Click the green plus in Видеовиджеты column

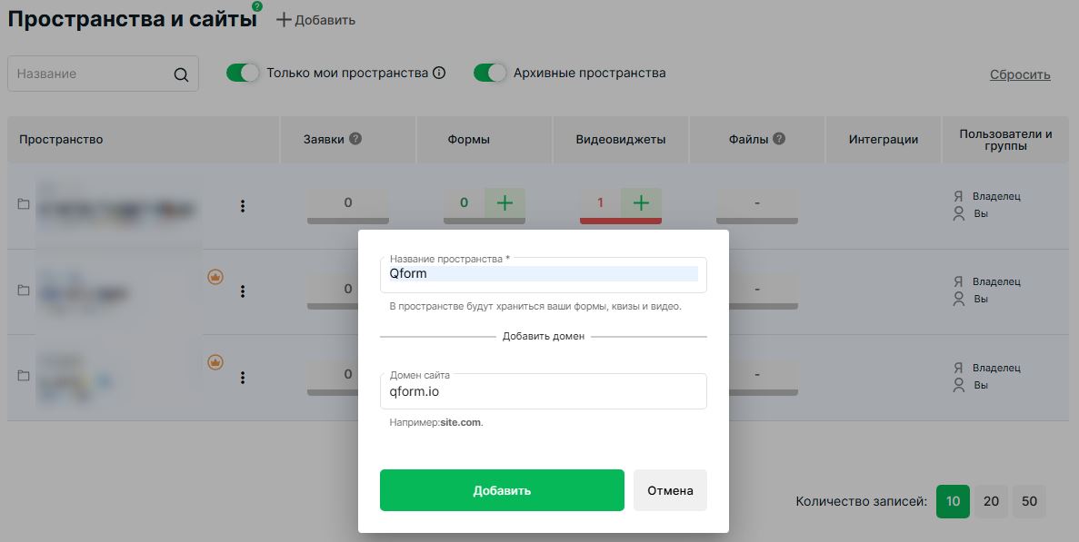pos(641,203)
